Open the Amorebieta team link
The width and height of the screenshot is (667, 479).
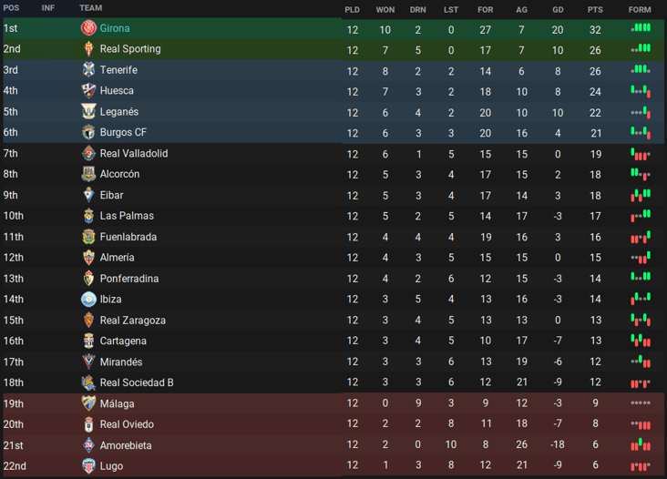pos(126,445)
